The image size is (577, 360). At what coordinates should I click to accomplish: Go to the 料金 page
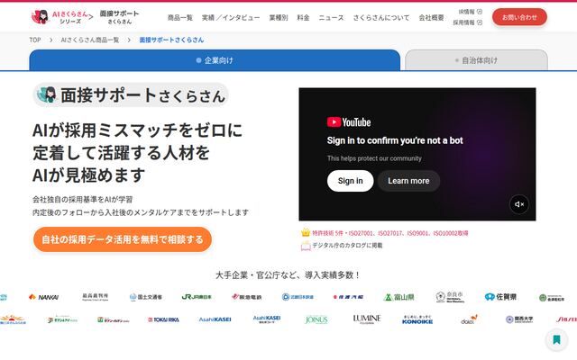303,18
